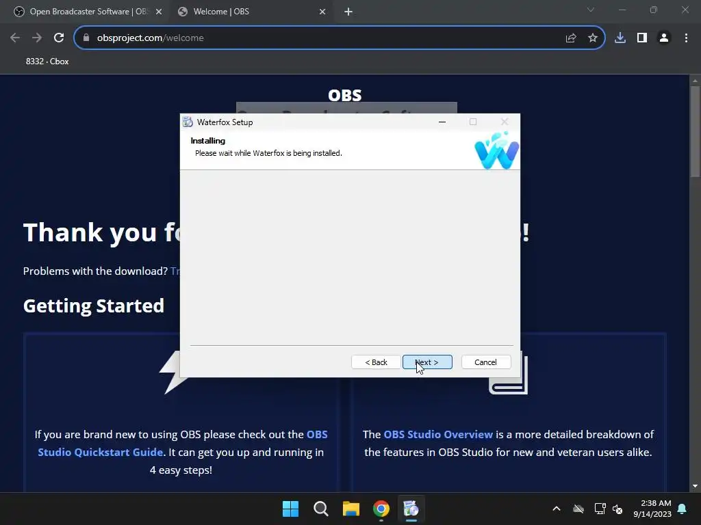Click the scrollbar down arrow
701x525 pixels.
pyautogui.click(x=695, y=486)
